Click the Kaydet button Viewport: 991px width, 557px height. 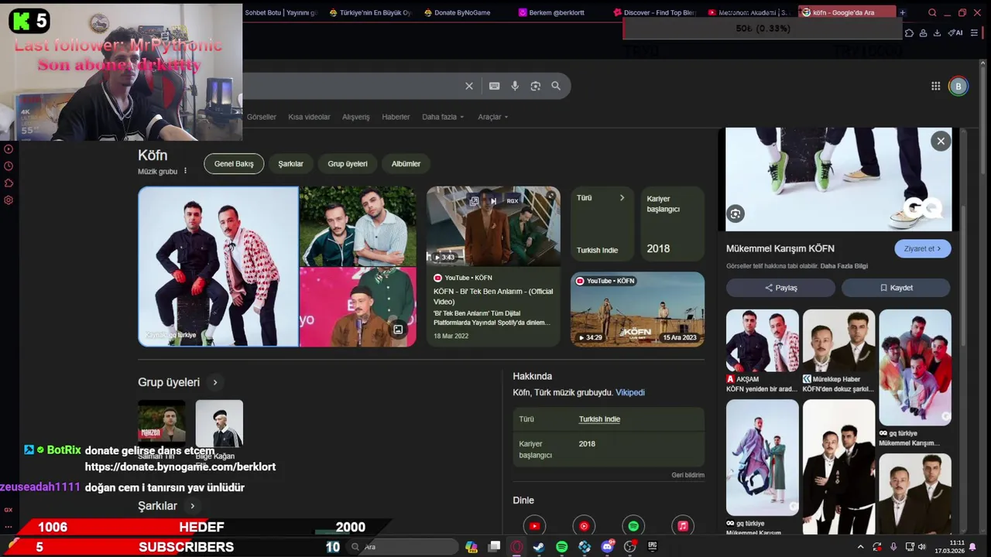(896, 288)
